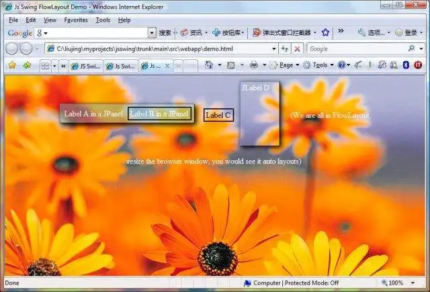Click the Done status text
The width and height of the screenshot is (430, 292).
12,283
